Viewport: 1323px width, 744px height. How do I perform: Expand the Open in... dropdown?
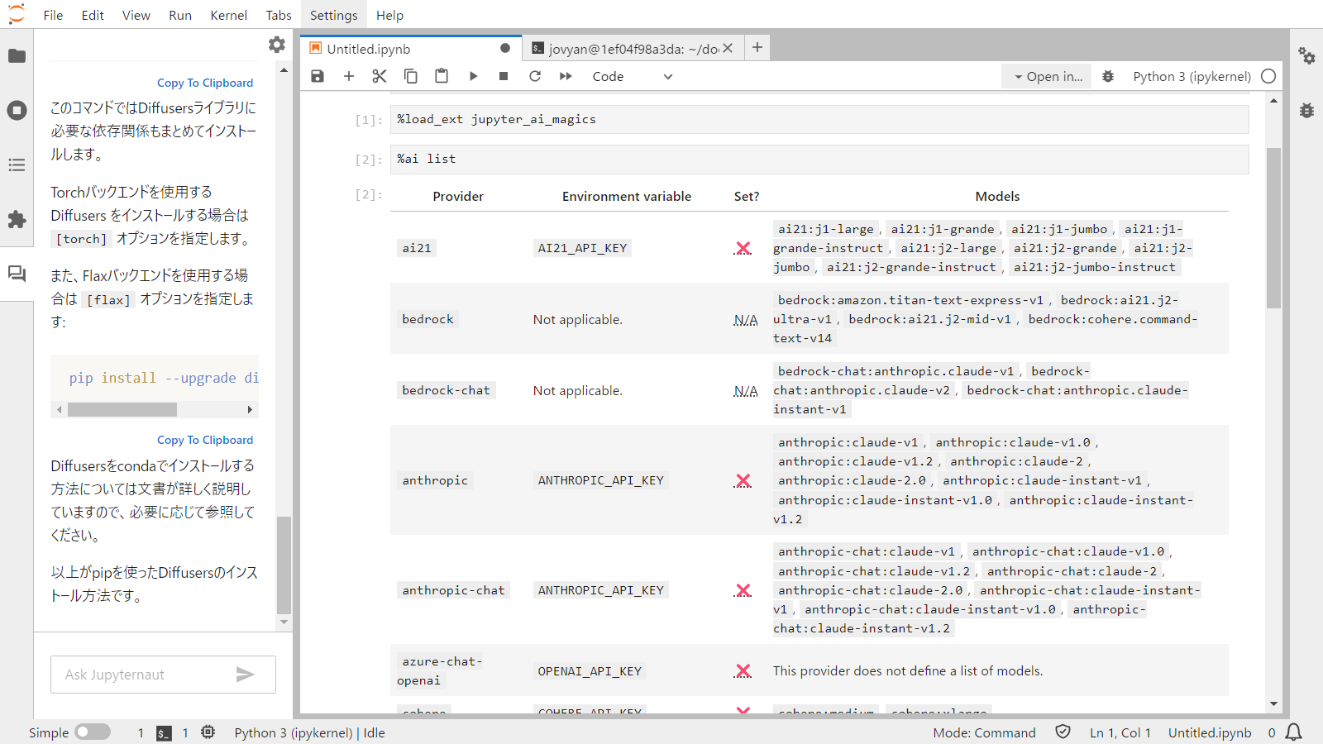[1048, 76]
